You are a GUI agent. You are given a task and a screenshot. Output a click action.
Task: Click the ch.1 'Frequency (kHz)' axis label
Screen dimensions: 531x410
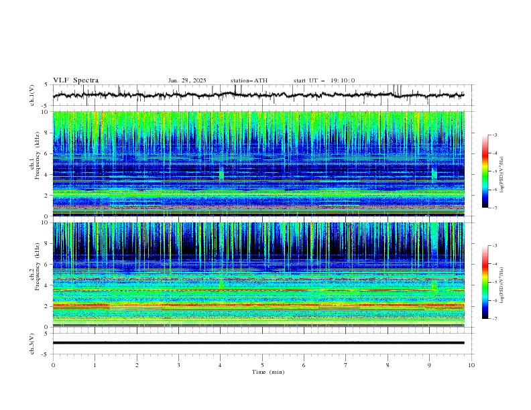[x=38, y=156]
